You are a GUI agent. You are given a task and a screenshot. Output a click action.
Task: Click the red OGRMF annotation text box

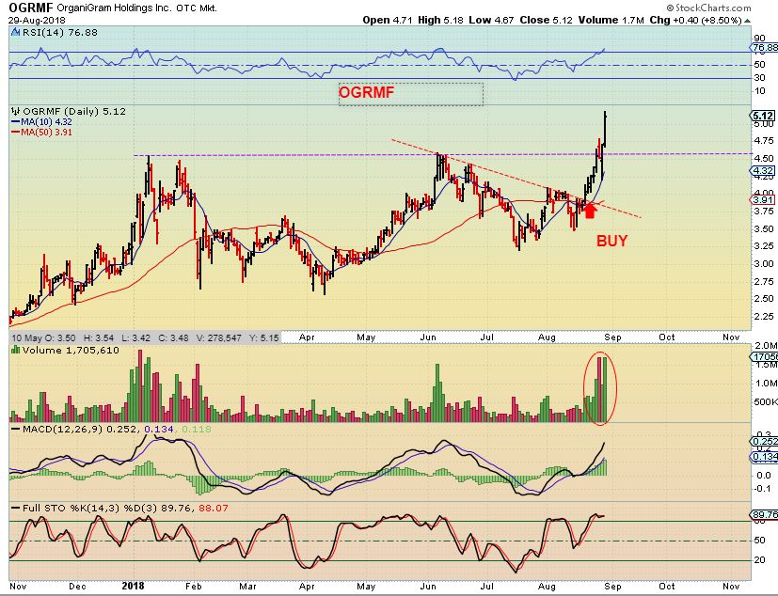tap(411, 94)
